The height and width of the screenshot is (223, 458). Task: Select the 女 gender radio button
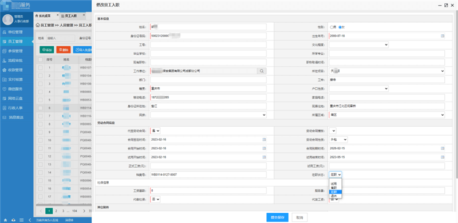340,27
